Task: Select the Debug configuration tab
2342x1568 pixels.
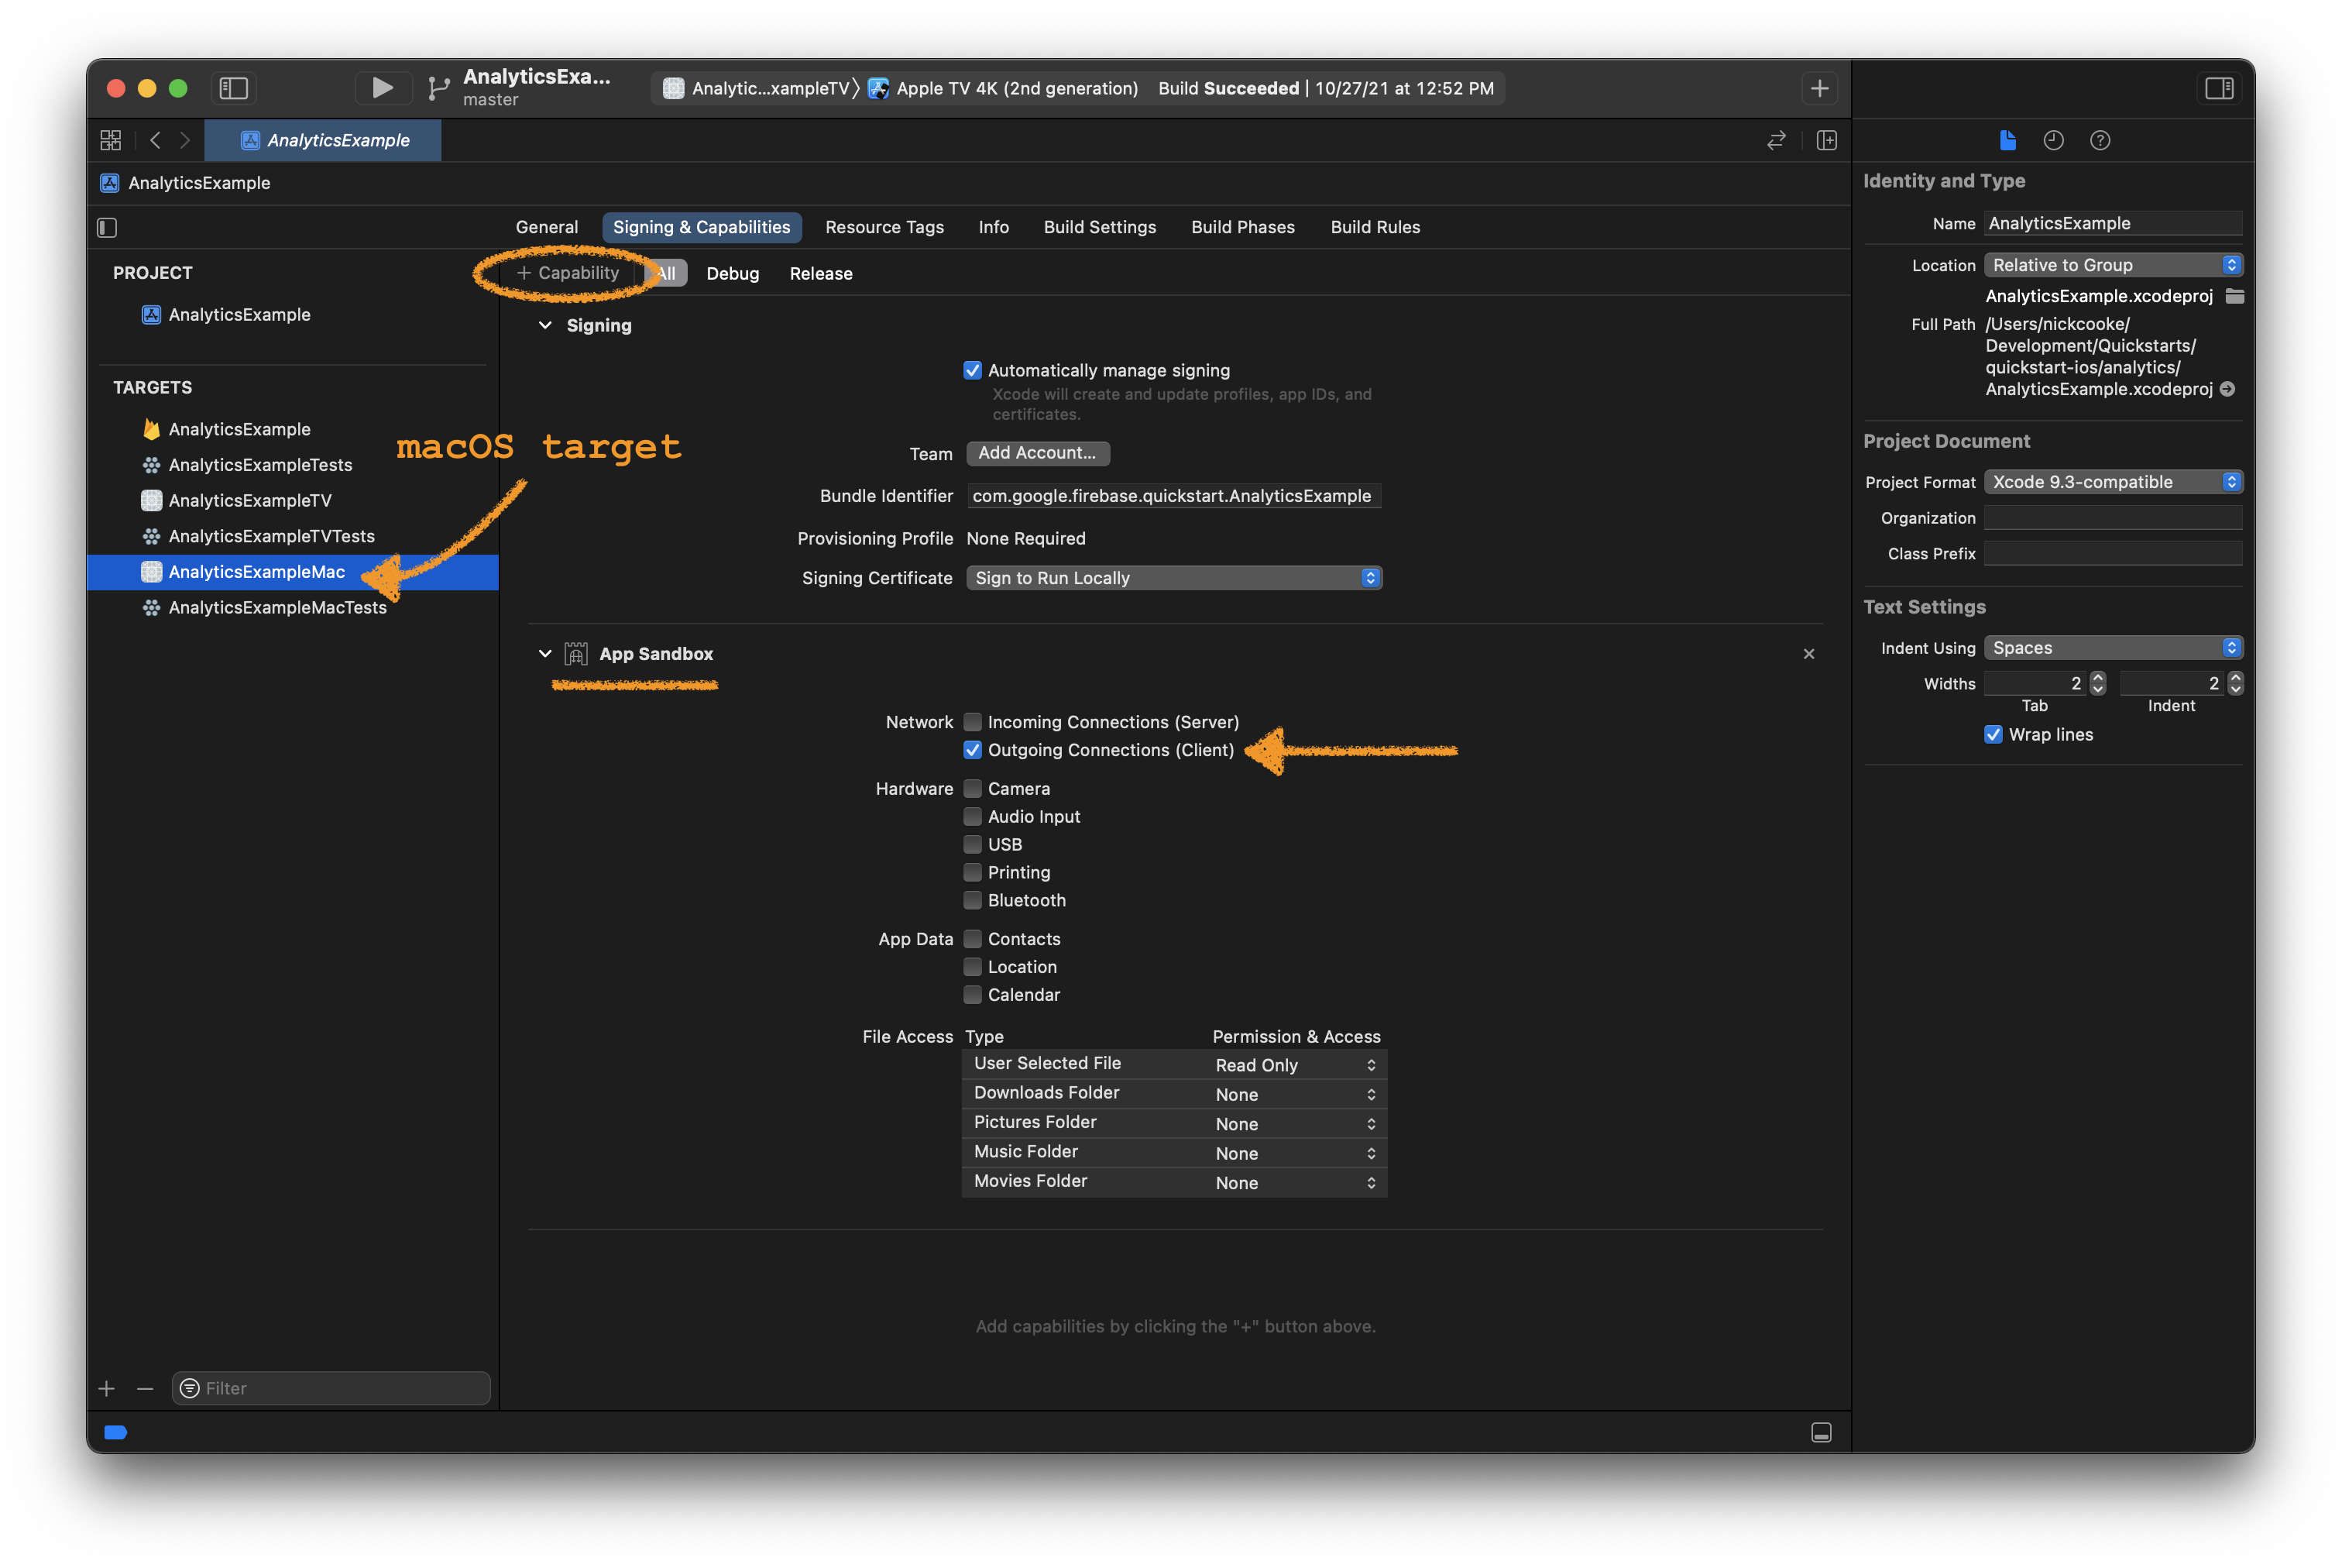Action: pyautogui.click(x=733, y=274)
